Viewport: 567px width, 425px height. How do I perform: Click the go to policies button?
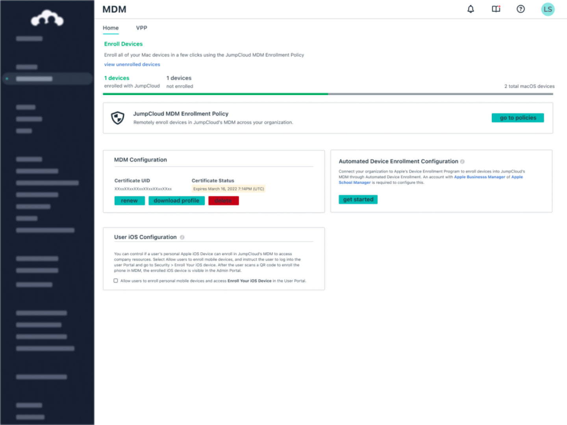517,117
